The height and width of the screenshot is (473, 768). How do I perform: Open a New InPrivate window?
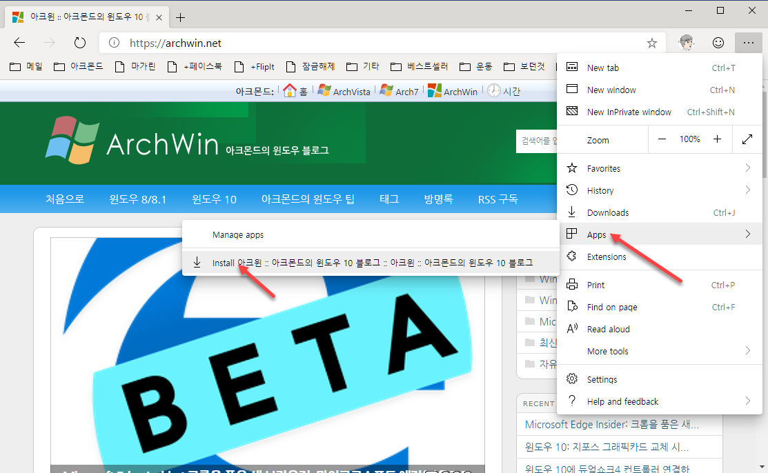(659, 112)
